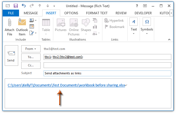This screenshot has width=176, height=113.
Task: Click the To... button
Action: click(x=31, y=57)
